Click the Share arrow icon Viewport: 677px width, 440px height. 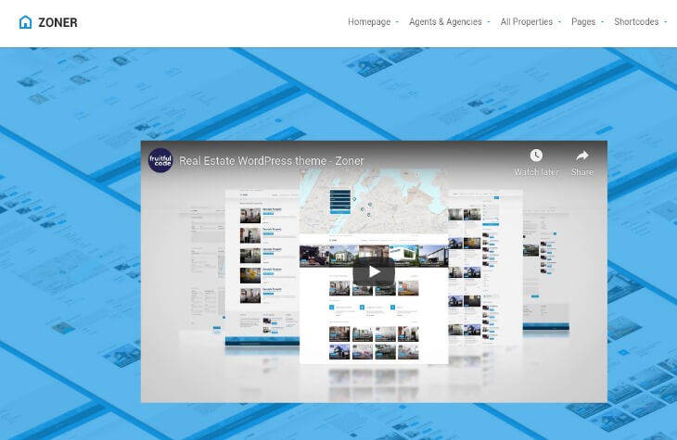(x=582, y=156)
